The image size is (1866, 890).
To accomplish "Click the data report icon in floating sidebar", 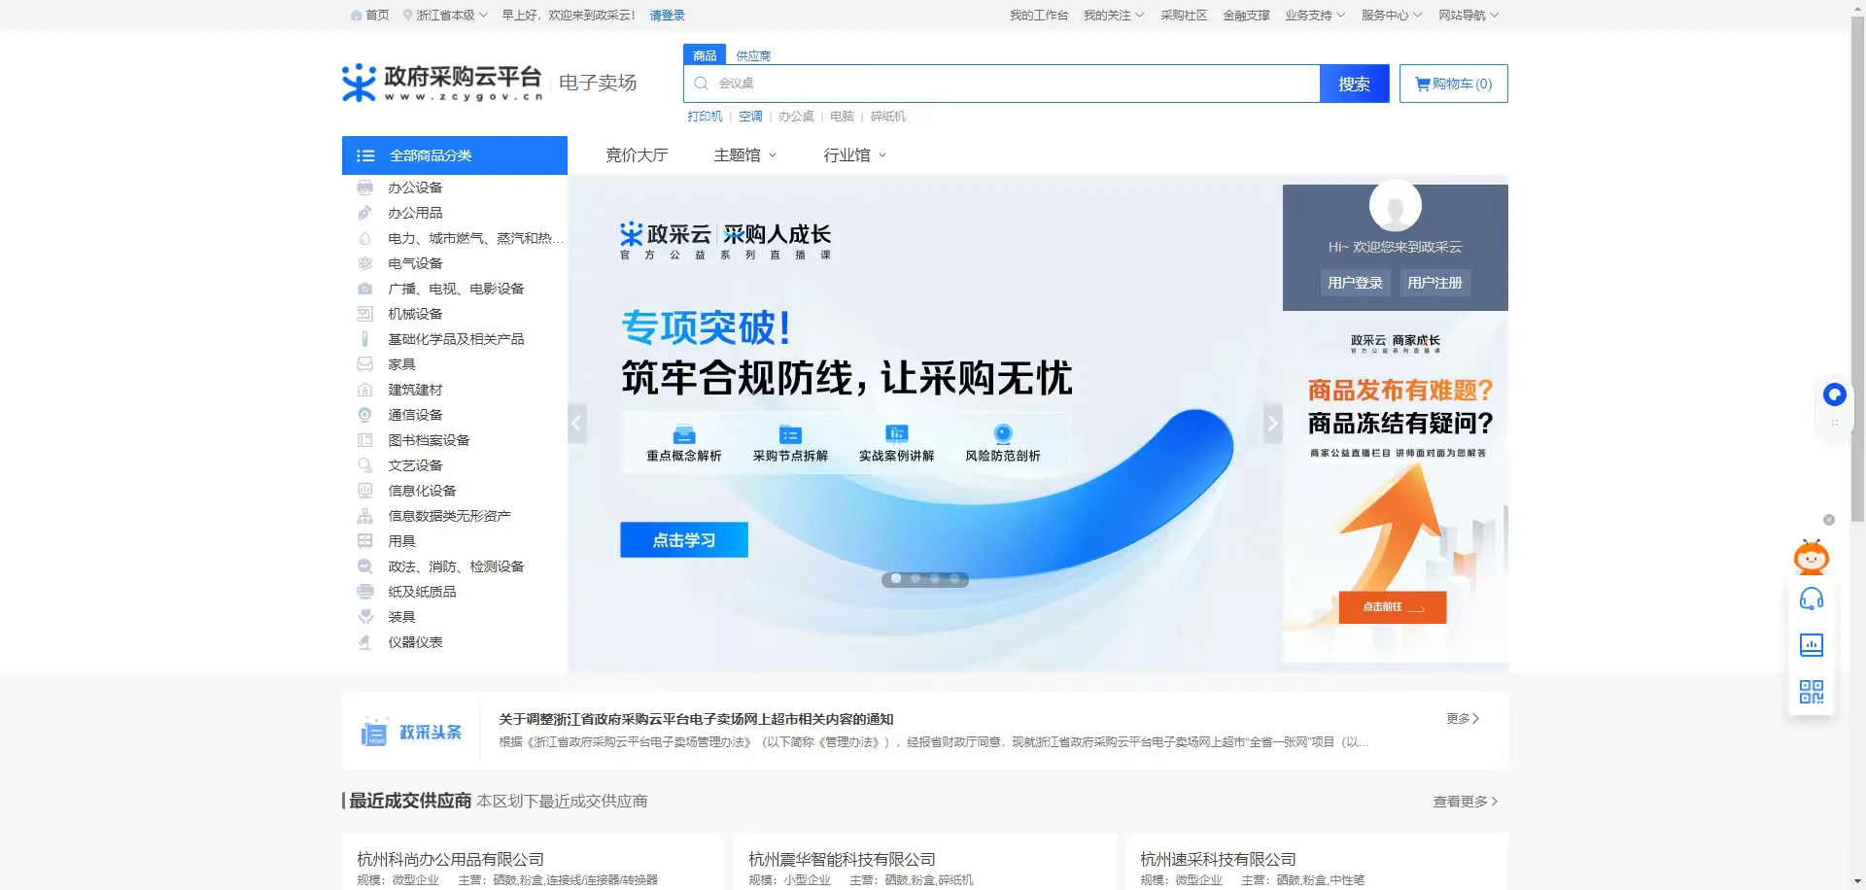I will [1811, 645].
